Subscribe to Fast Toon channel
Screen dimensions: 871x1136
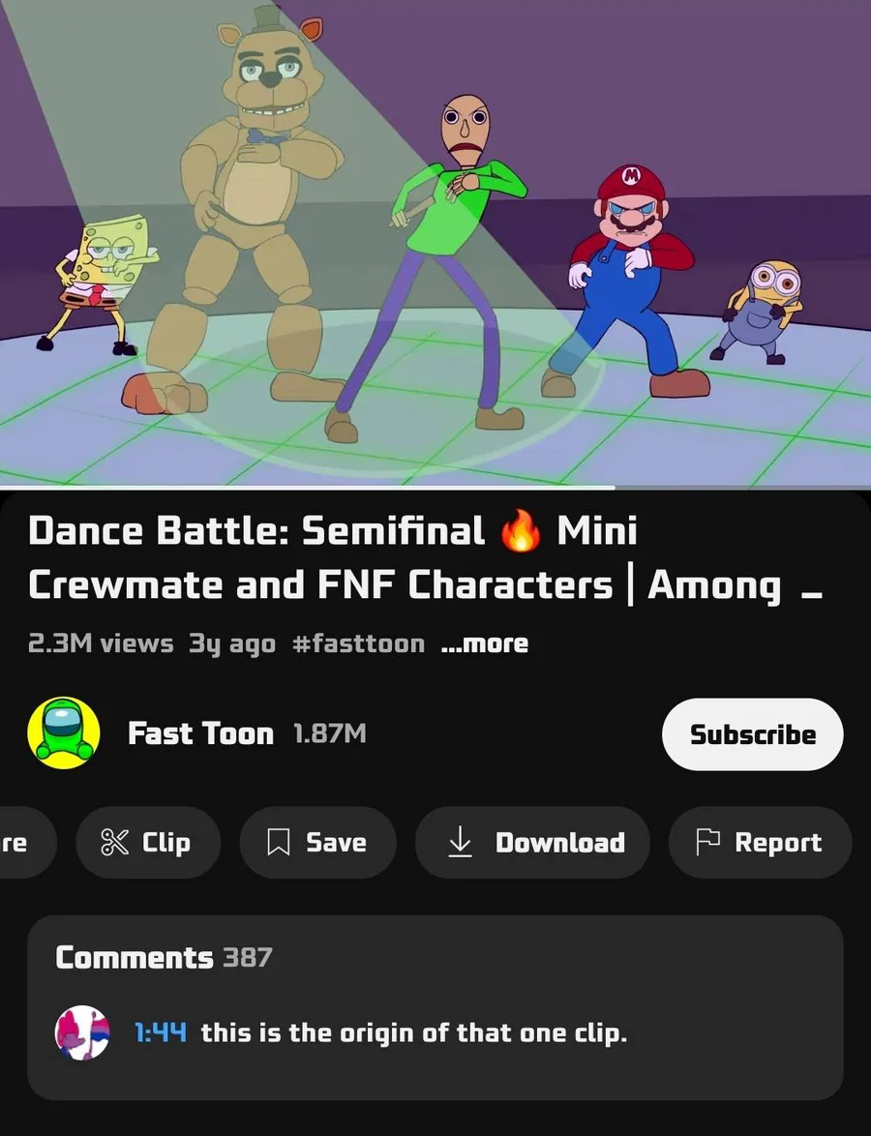tap(752, 733)
